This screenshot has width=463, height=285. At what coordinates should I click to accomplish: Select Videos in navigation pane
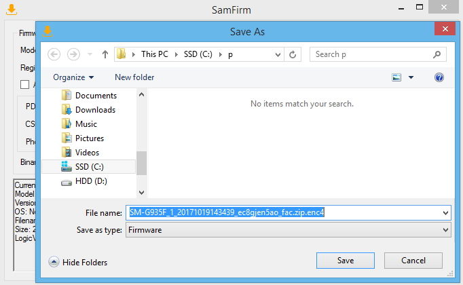[x=87, y=153]
